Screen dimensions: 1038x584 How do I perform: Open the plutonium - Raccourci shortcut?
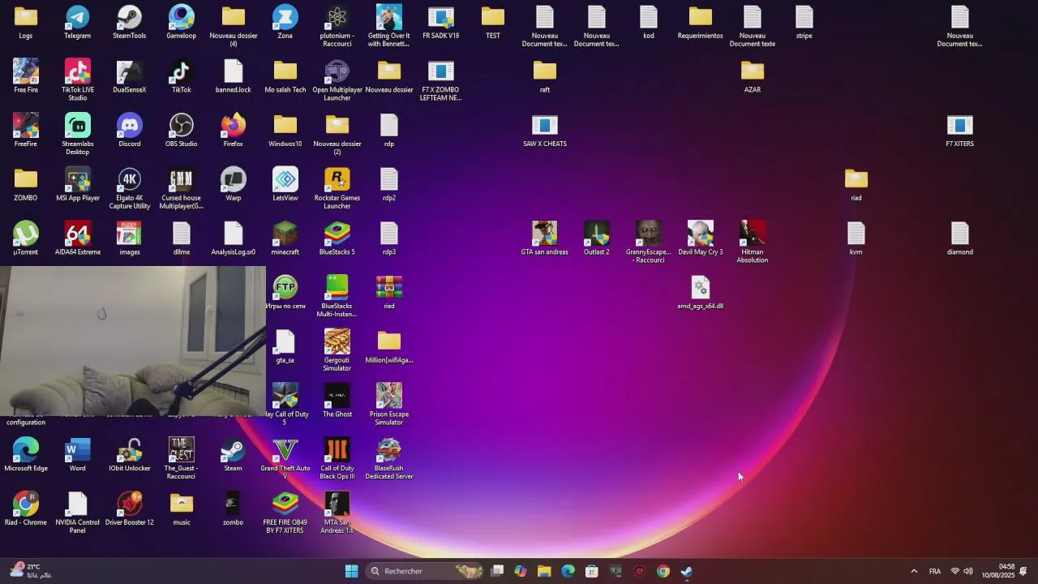click(337, 25)
